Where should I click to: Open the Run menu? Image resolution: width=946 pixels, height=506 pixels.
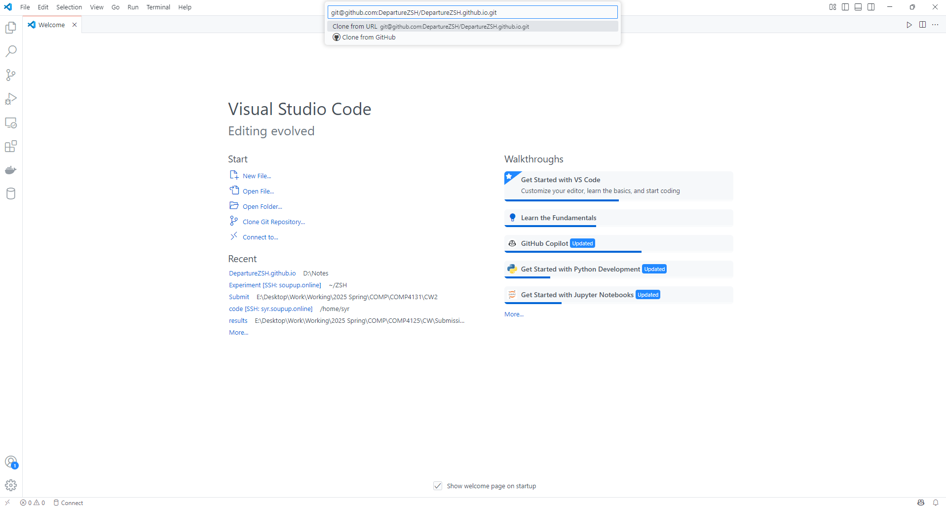[133, 7]
